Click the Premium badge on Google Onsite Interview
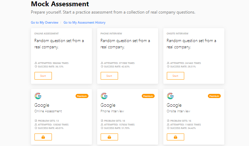The height and width of the screenshot is (146, 249). coord(214,96)
